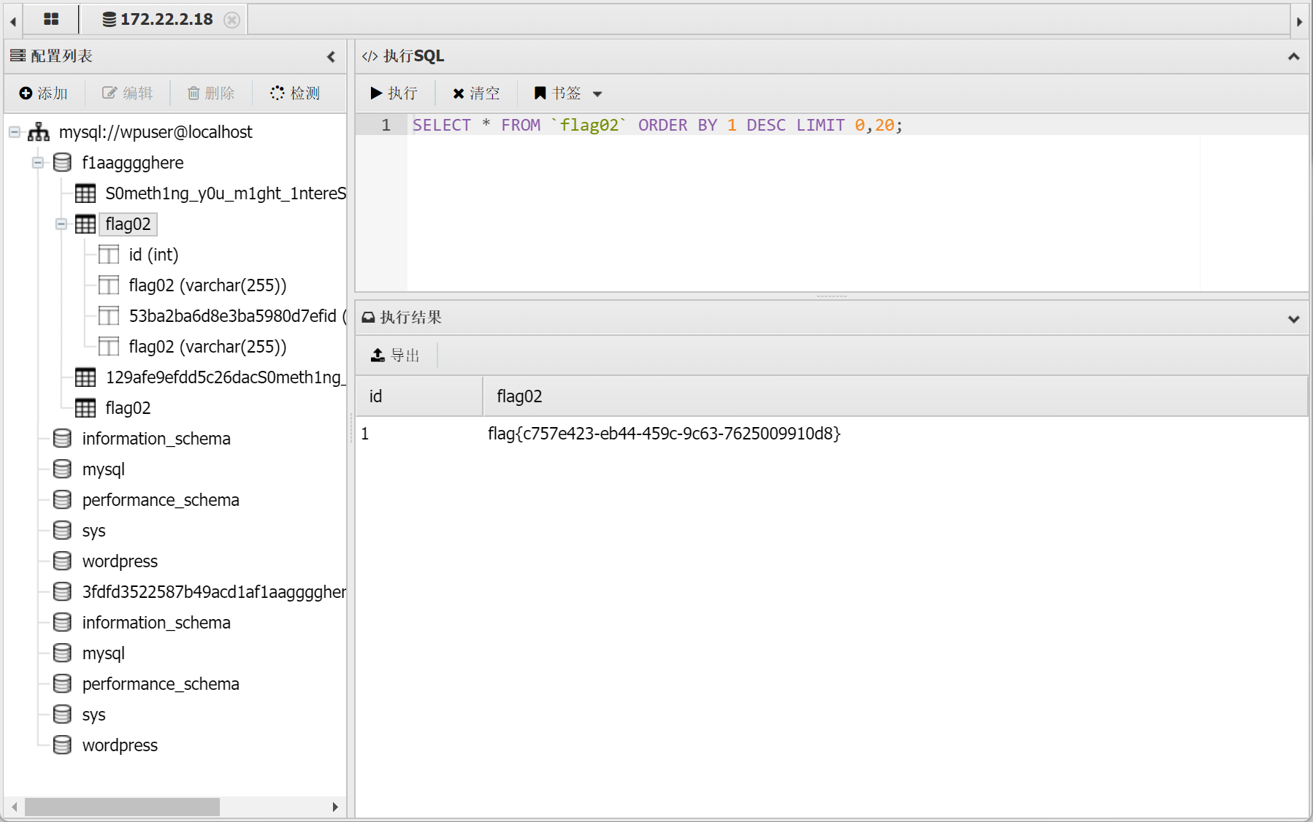Click the connection network icon
The width and height of the screenshot is (1313, 822).
tap(38, 132)
